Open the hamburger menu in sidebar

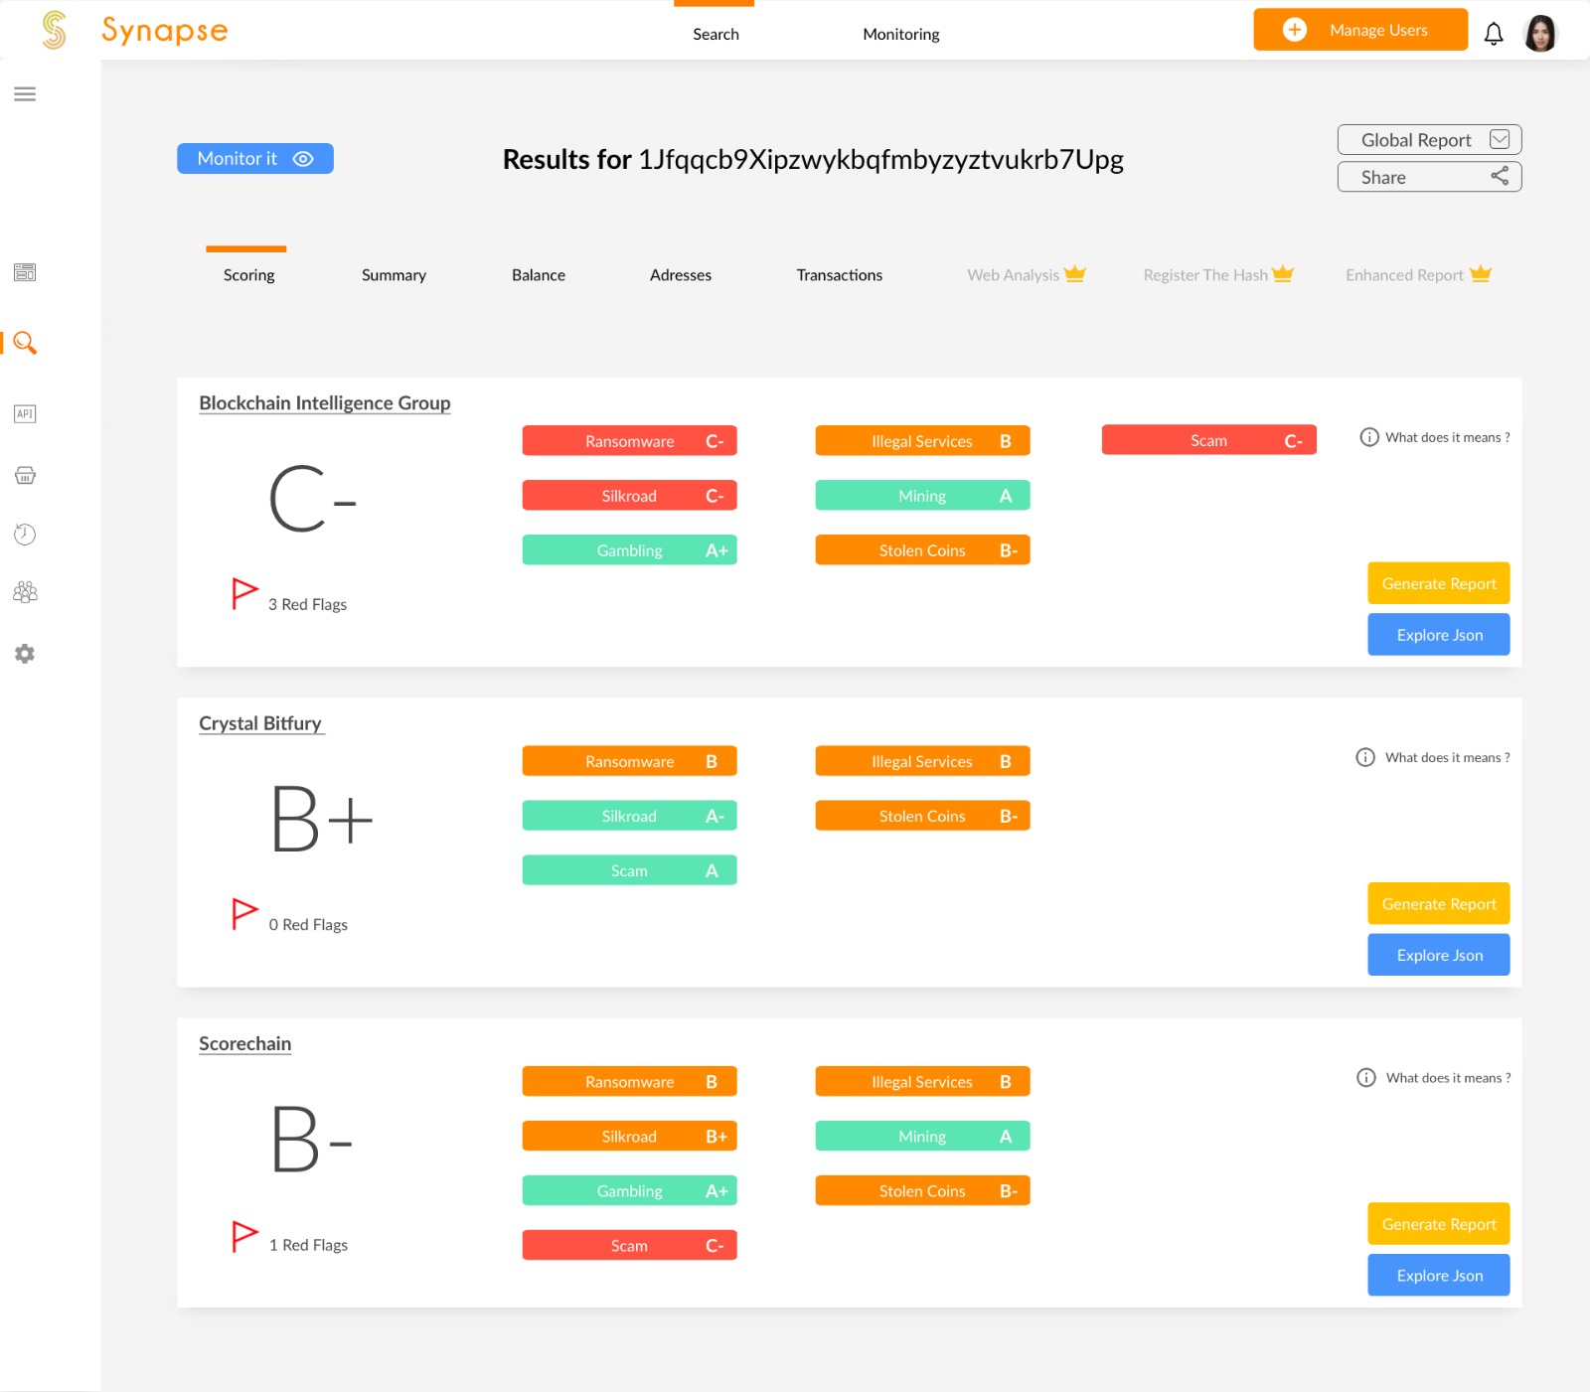pos(25,94)
